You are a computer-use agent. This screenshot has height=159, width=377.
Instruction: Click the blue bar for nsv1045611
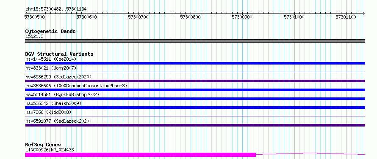(x=195, y=63)
